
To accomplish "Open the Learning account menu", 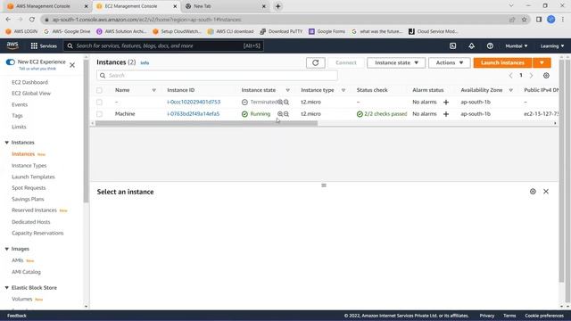I will coord(551,45).
